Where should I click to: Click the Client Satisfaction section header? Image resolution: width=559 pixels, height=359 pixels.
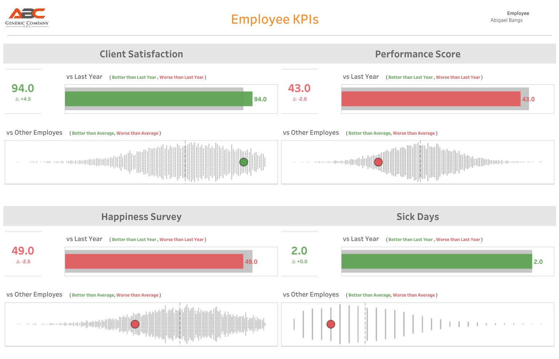[141, 54]
